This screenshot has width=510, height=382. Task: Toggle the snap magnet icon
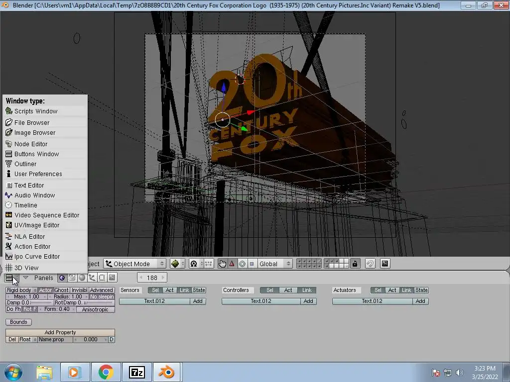pyautogui.click(x=370, y=264)
